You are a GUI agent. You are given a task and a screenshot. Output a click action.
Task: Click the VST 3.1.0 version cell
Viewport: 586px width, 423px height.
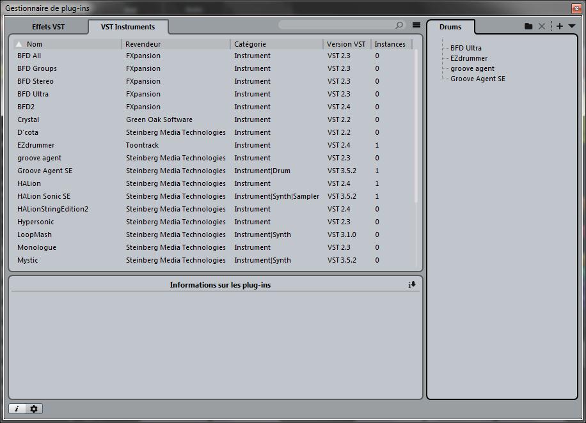click(x=342, y=235)
